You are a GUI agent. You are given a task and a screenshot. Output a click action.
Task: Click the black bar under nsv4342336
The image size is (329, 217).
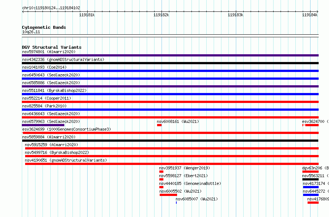point(170,63)
